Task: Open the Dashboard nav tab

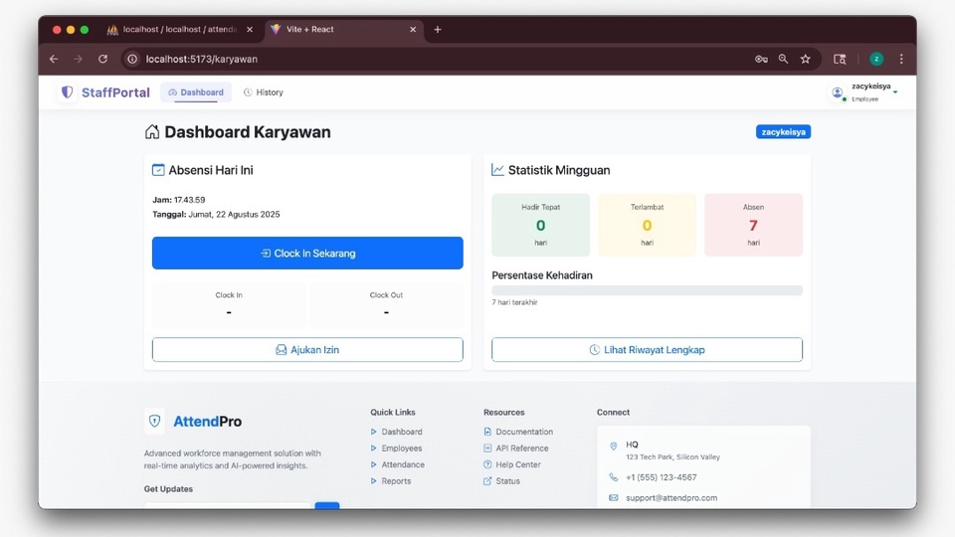Action: click(x=196, y=92)
